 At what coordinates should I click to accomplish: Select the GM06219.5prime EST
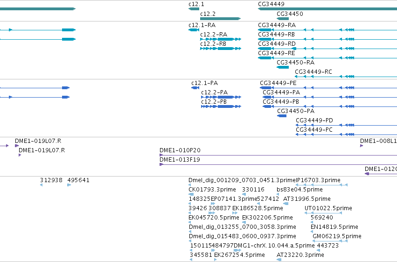pyautogui.click(x=337, y=236)
